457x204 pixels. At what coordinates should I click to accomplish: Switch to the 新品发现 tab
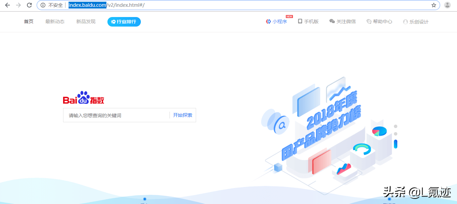tap(86, 21)
